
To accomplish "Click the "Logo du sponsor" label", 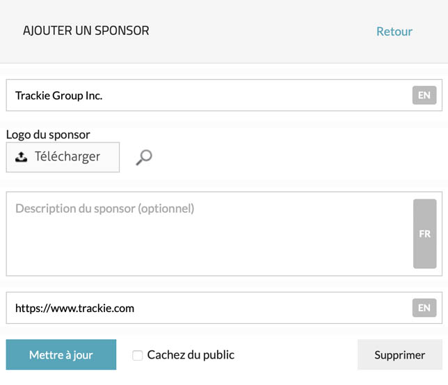I will click(x=48, y=134).
